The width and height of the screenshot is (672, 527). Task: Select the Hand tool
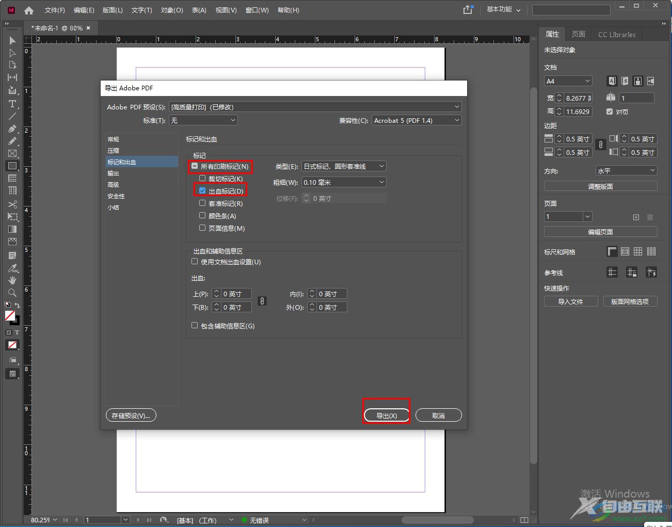[x=12, y=280]
